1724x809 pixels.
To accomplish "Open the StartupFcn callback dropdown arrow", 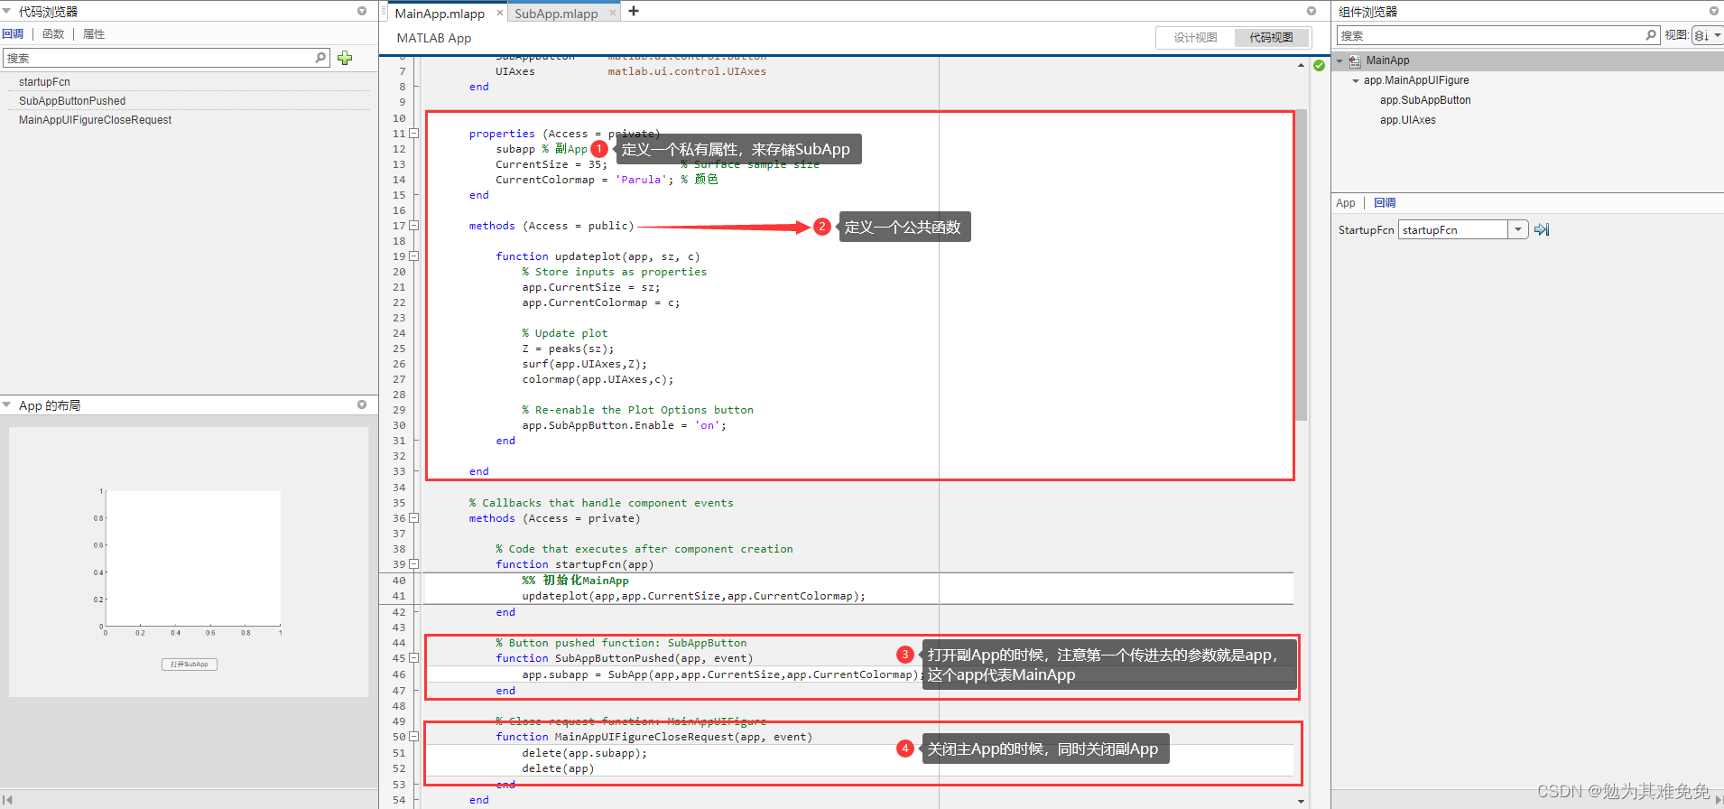I will pos(1518,229).
